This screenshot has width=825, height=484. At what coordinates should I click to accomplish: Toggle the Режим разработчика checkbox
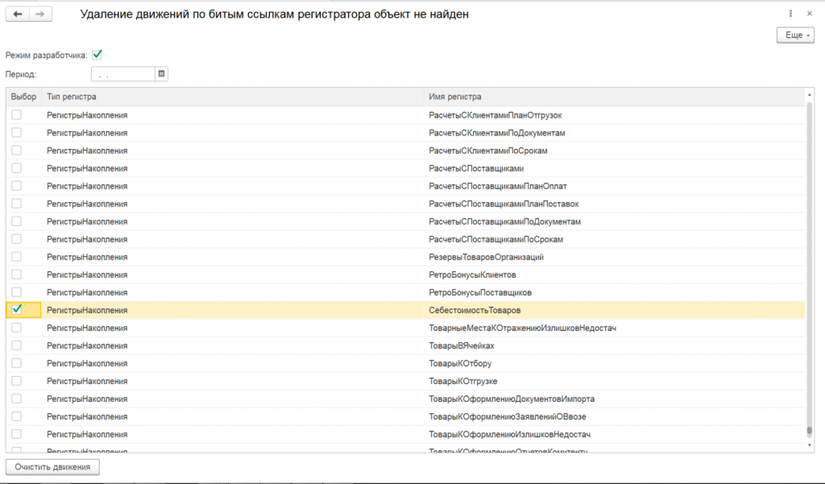pos(97,55)
